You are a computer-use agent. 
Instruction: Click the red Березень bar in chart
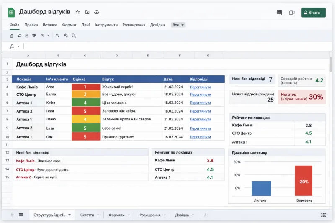(304, 180)
